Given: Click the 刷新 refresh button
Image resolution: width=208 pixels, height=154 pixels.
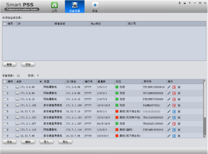Looking at the screenshot, I should coord(9,64).
